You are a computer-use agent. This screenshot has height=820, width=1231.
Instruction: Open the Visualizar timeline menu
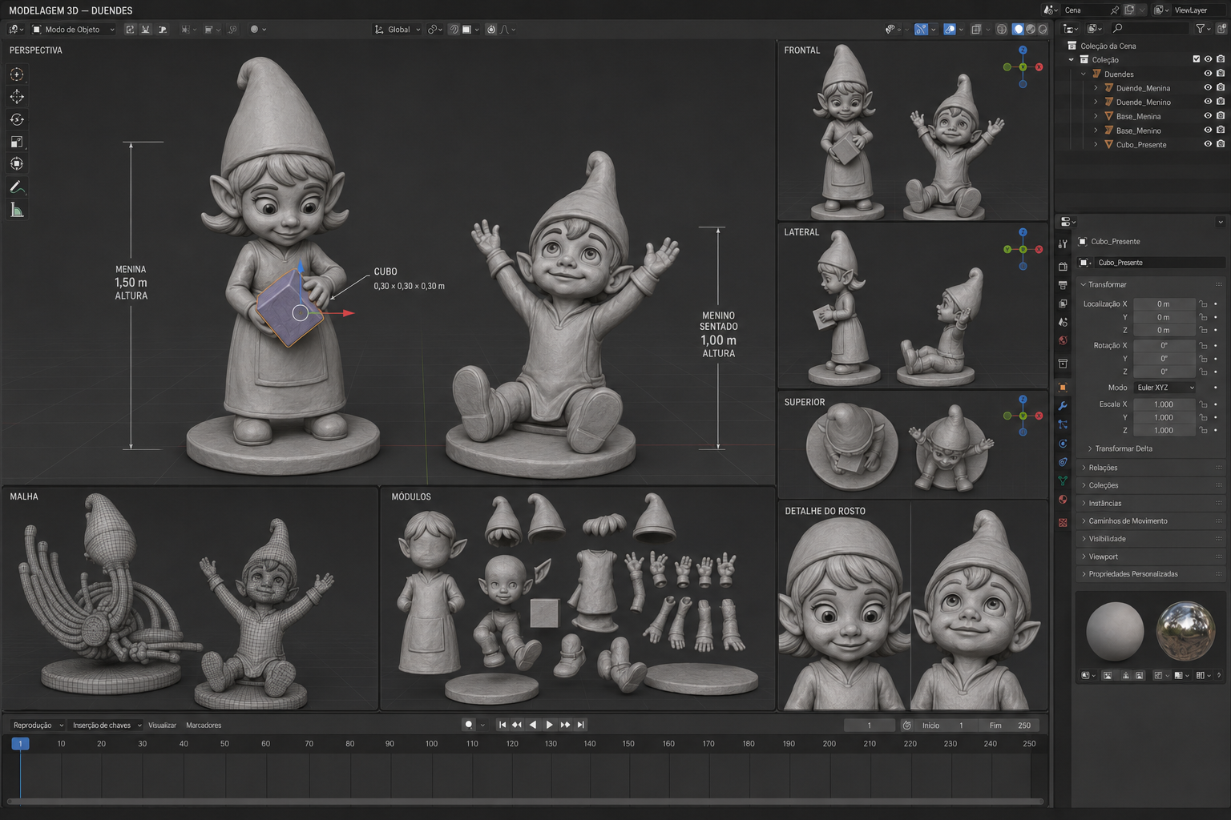pos(162,725)
